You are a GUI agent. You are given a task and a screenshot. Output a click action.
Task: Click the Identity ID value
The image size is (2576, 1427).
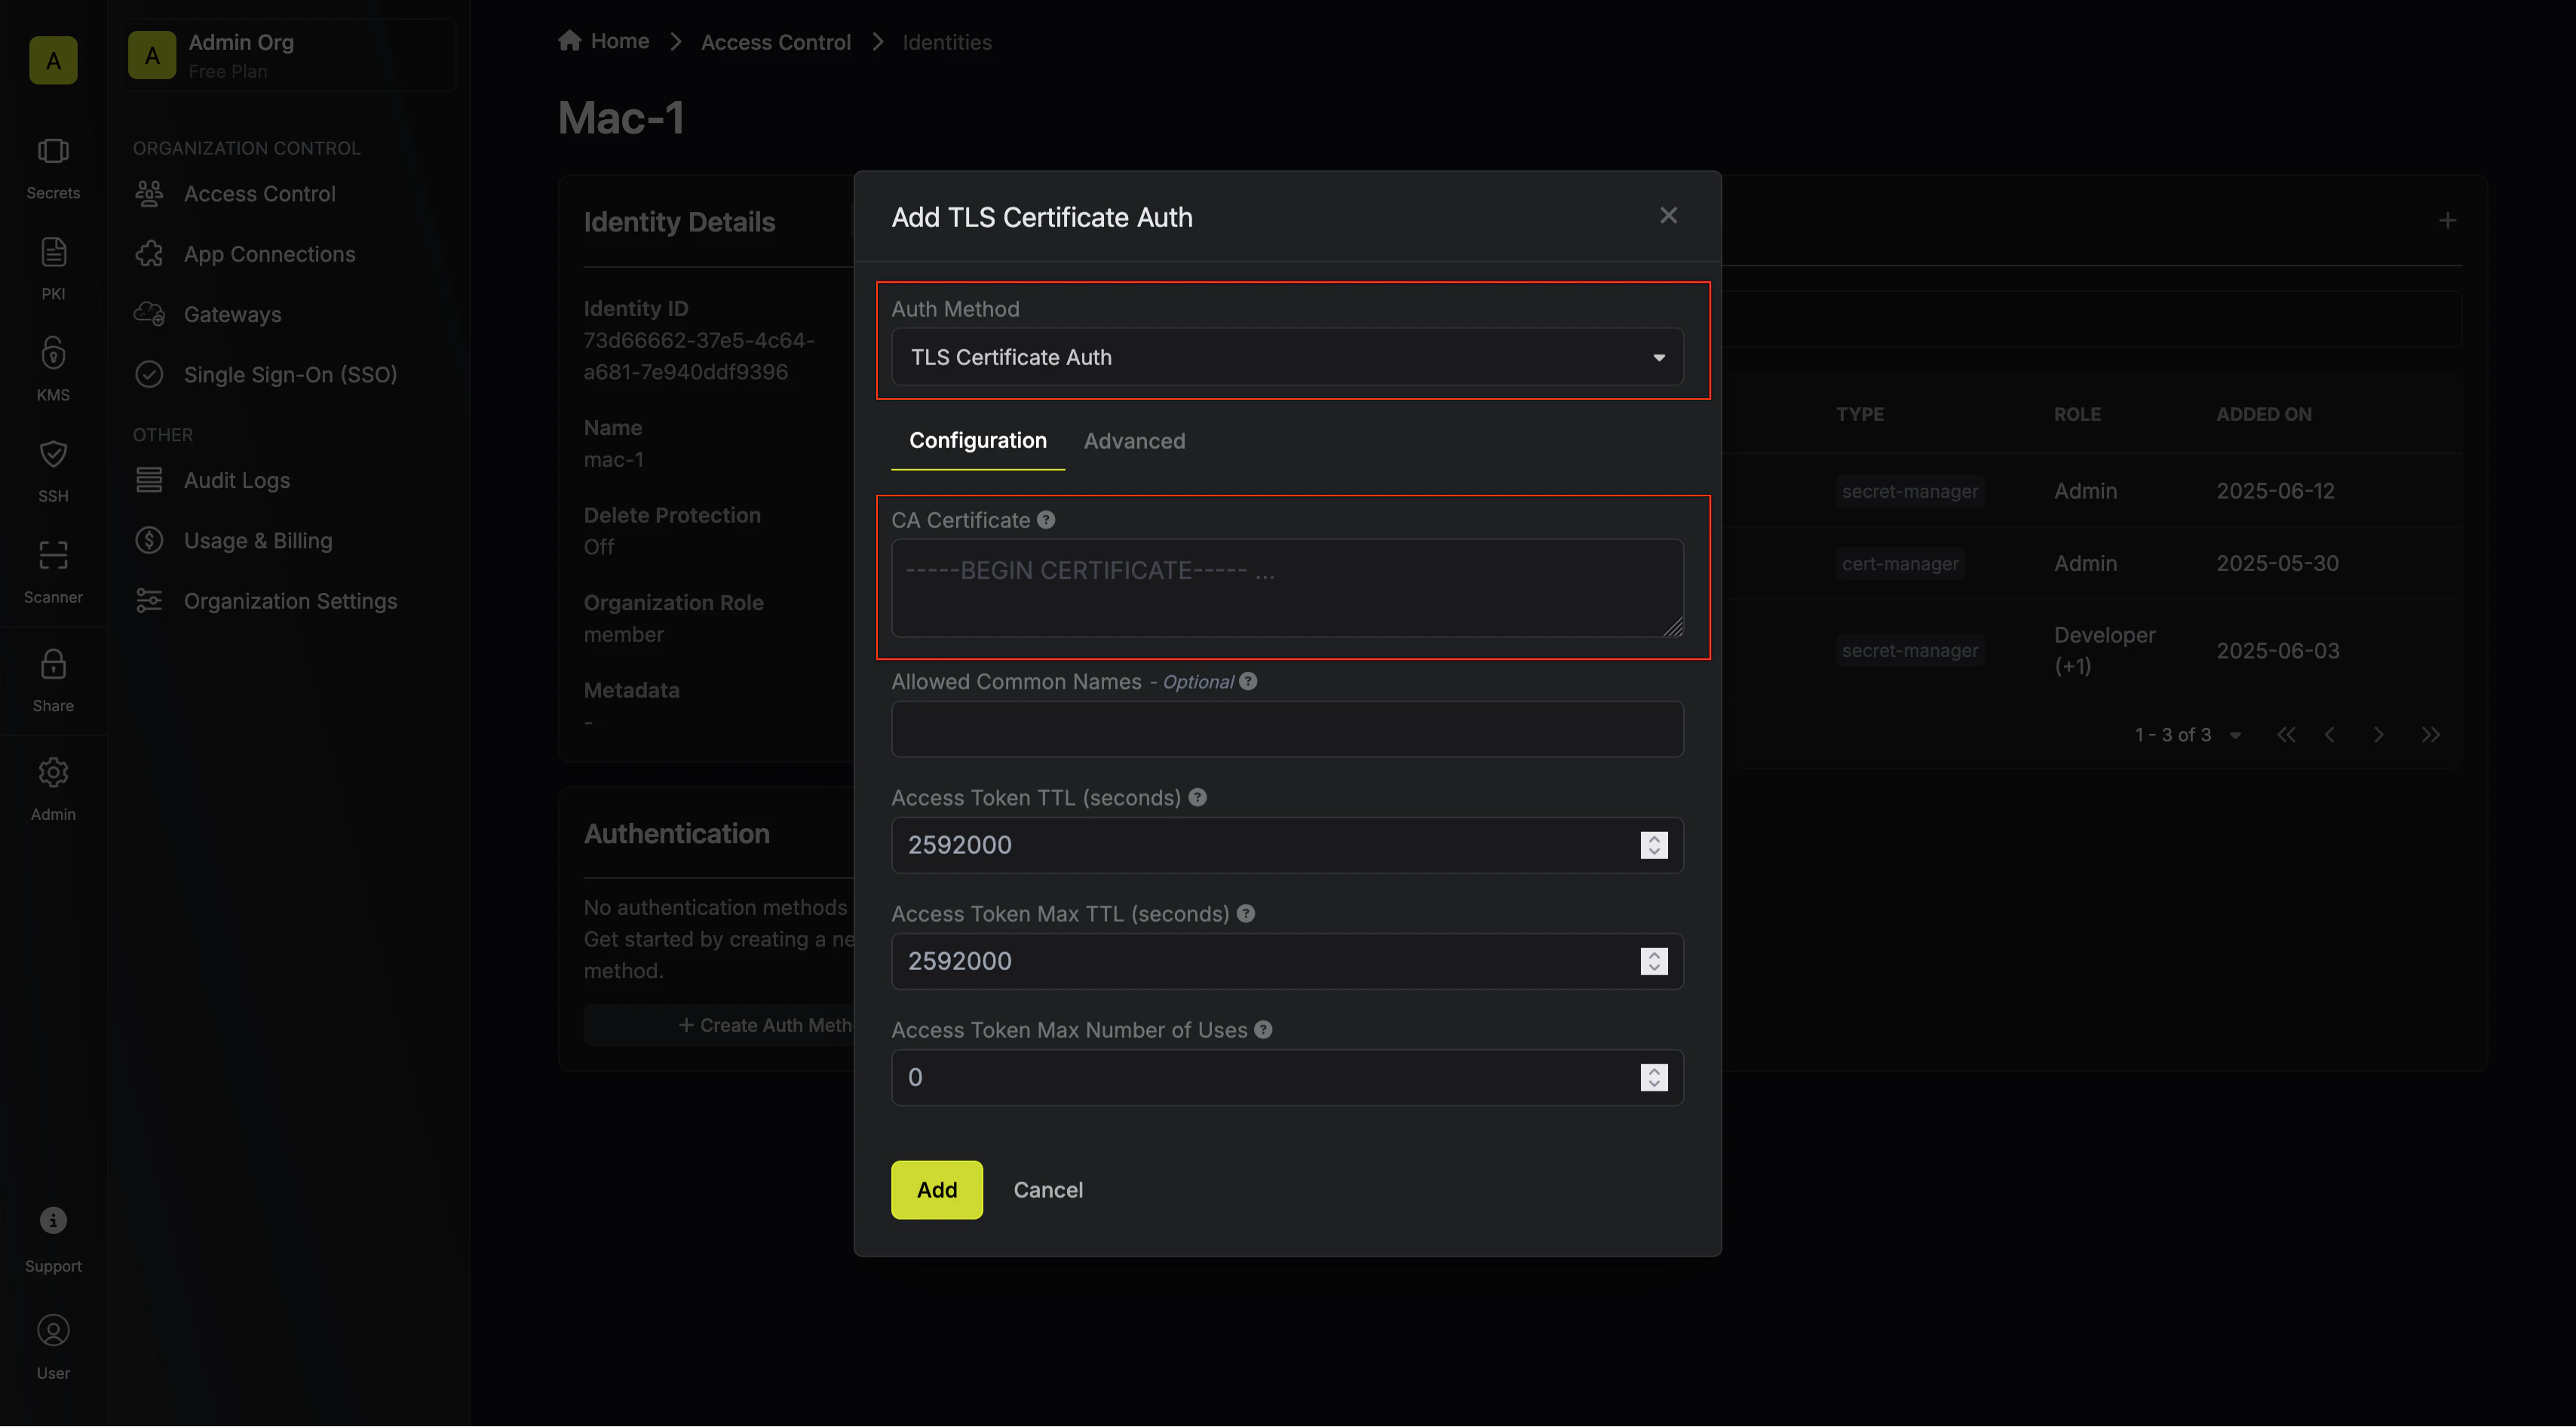[x=699, y=356]
